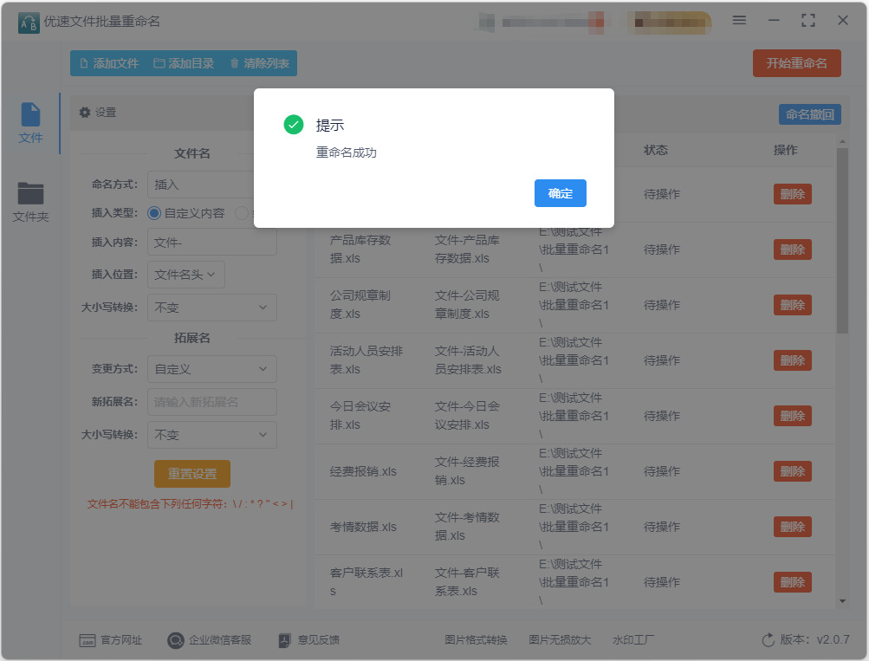This screenshot has width=869, height=661.
Task: Delete the 客户联系表.xls row
Action: tap(793, 582)
